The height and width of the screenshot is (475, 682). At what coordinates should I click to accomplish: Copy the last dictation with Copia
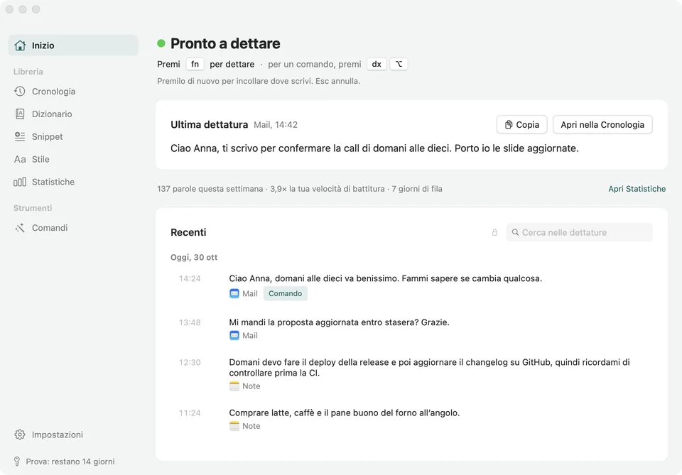[x=521, y=125]
